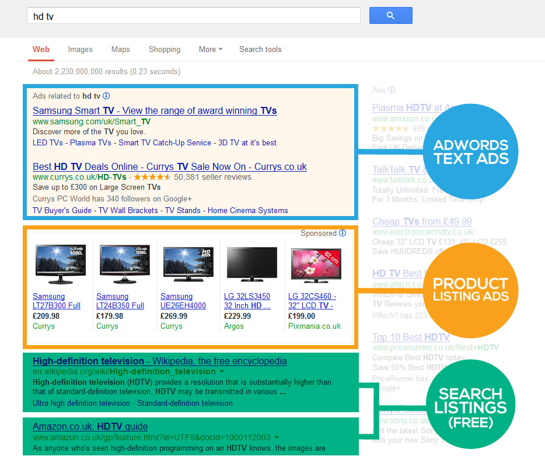Click the info icon next to Sponsored
The width and height of the screenshot is (545, 470).
[343, 233]
